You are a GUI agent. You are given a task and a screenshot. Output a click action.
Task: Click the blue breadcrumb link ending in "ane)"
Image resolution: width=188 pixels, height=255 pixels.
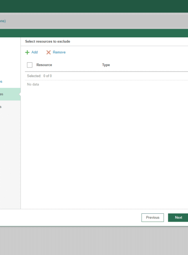click(x=3, y=21)
